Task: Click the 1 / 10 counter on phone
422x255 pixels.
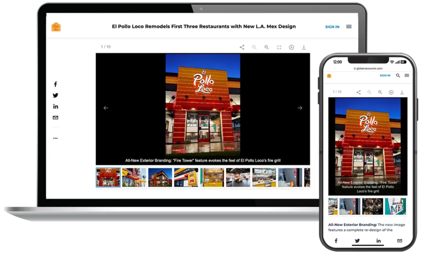Action: [x=337, y=92]
